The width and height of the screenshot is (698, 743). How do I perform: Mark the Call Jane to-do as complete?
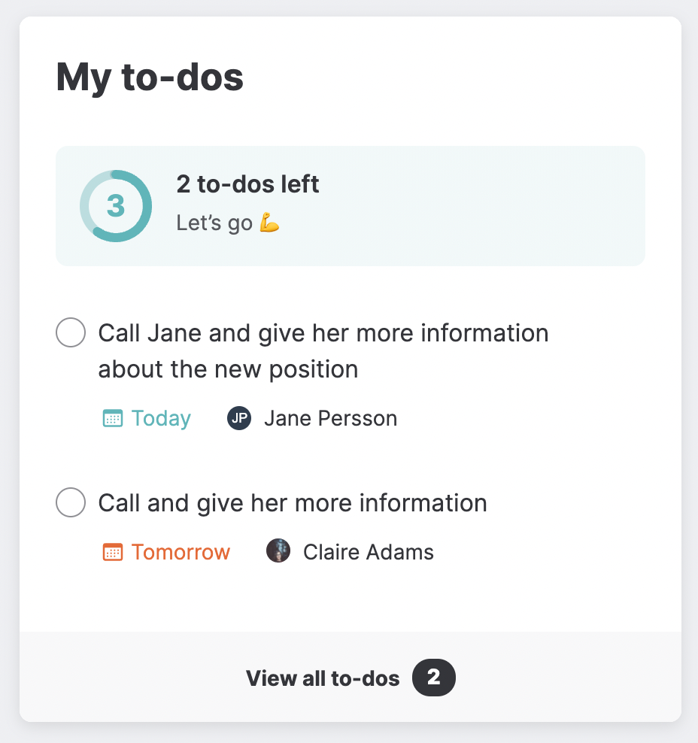pos(71,333)
